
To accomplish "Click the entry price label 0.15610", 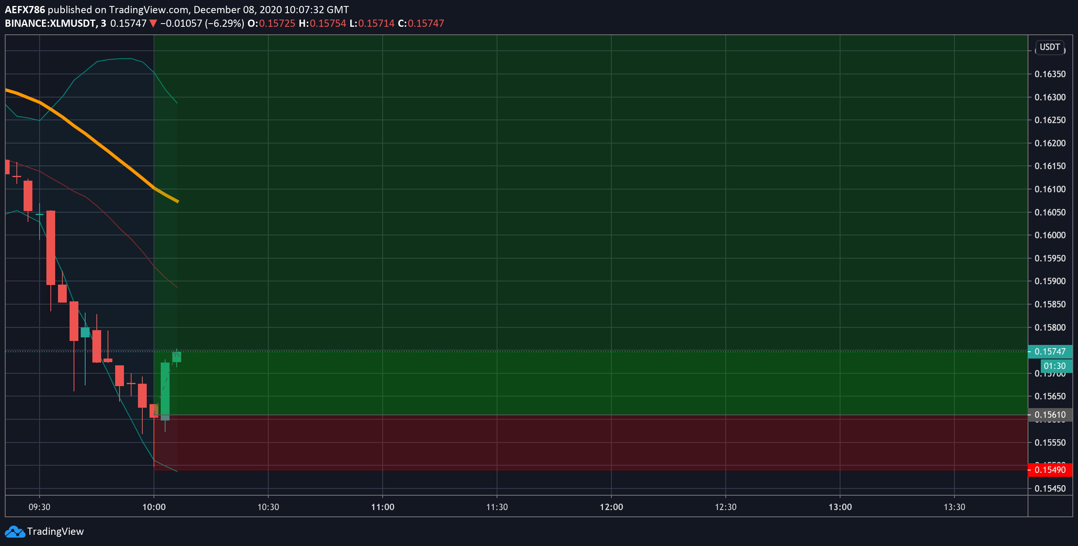I will (1050, 414).
